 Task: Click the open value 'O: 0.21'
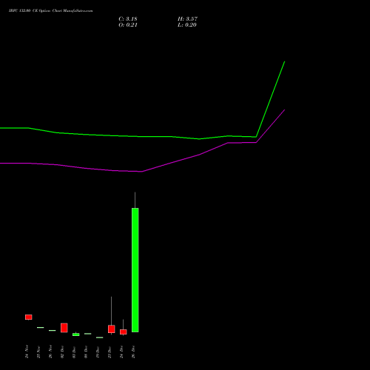point(128,25)
